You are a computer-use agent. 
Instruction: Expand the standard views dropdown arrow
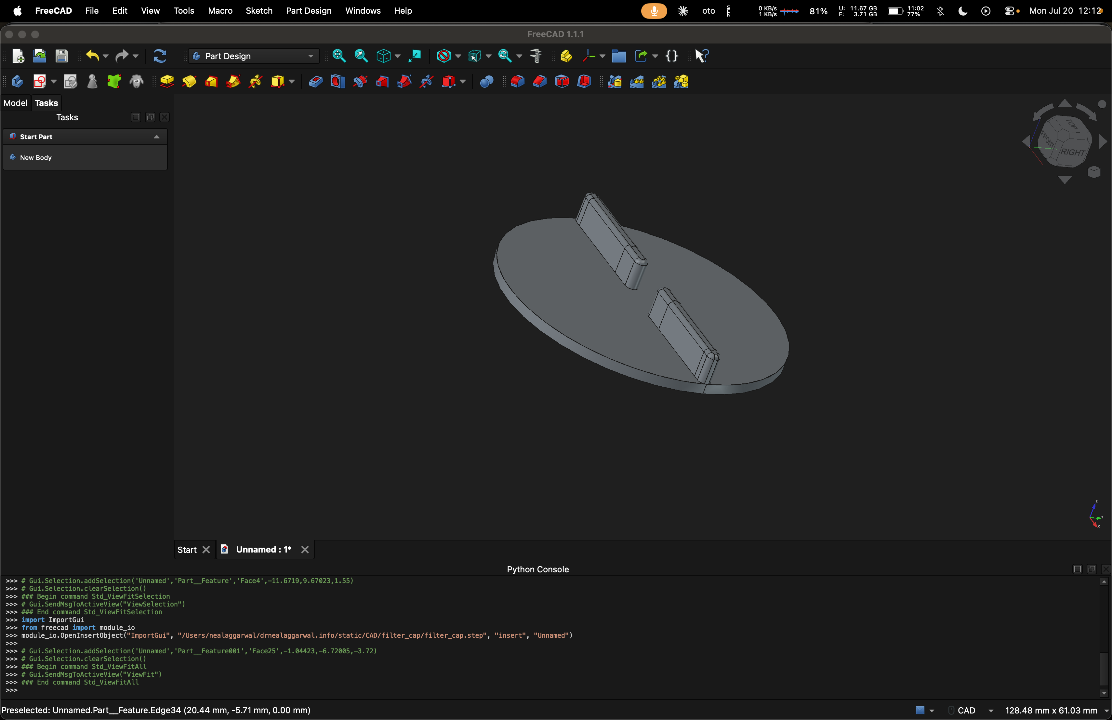click(398, 57)
